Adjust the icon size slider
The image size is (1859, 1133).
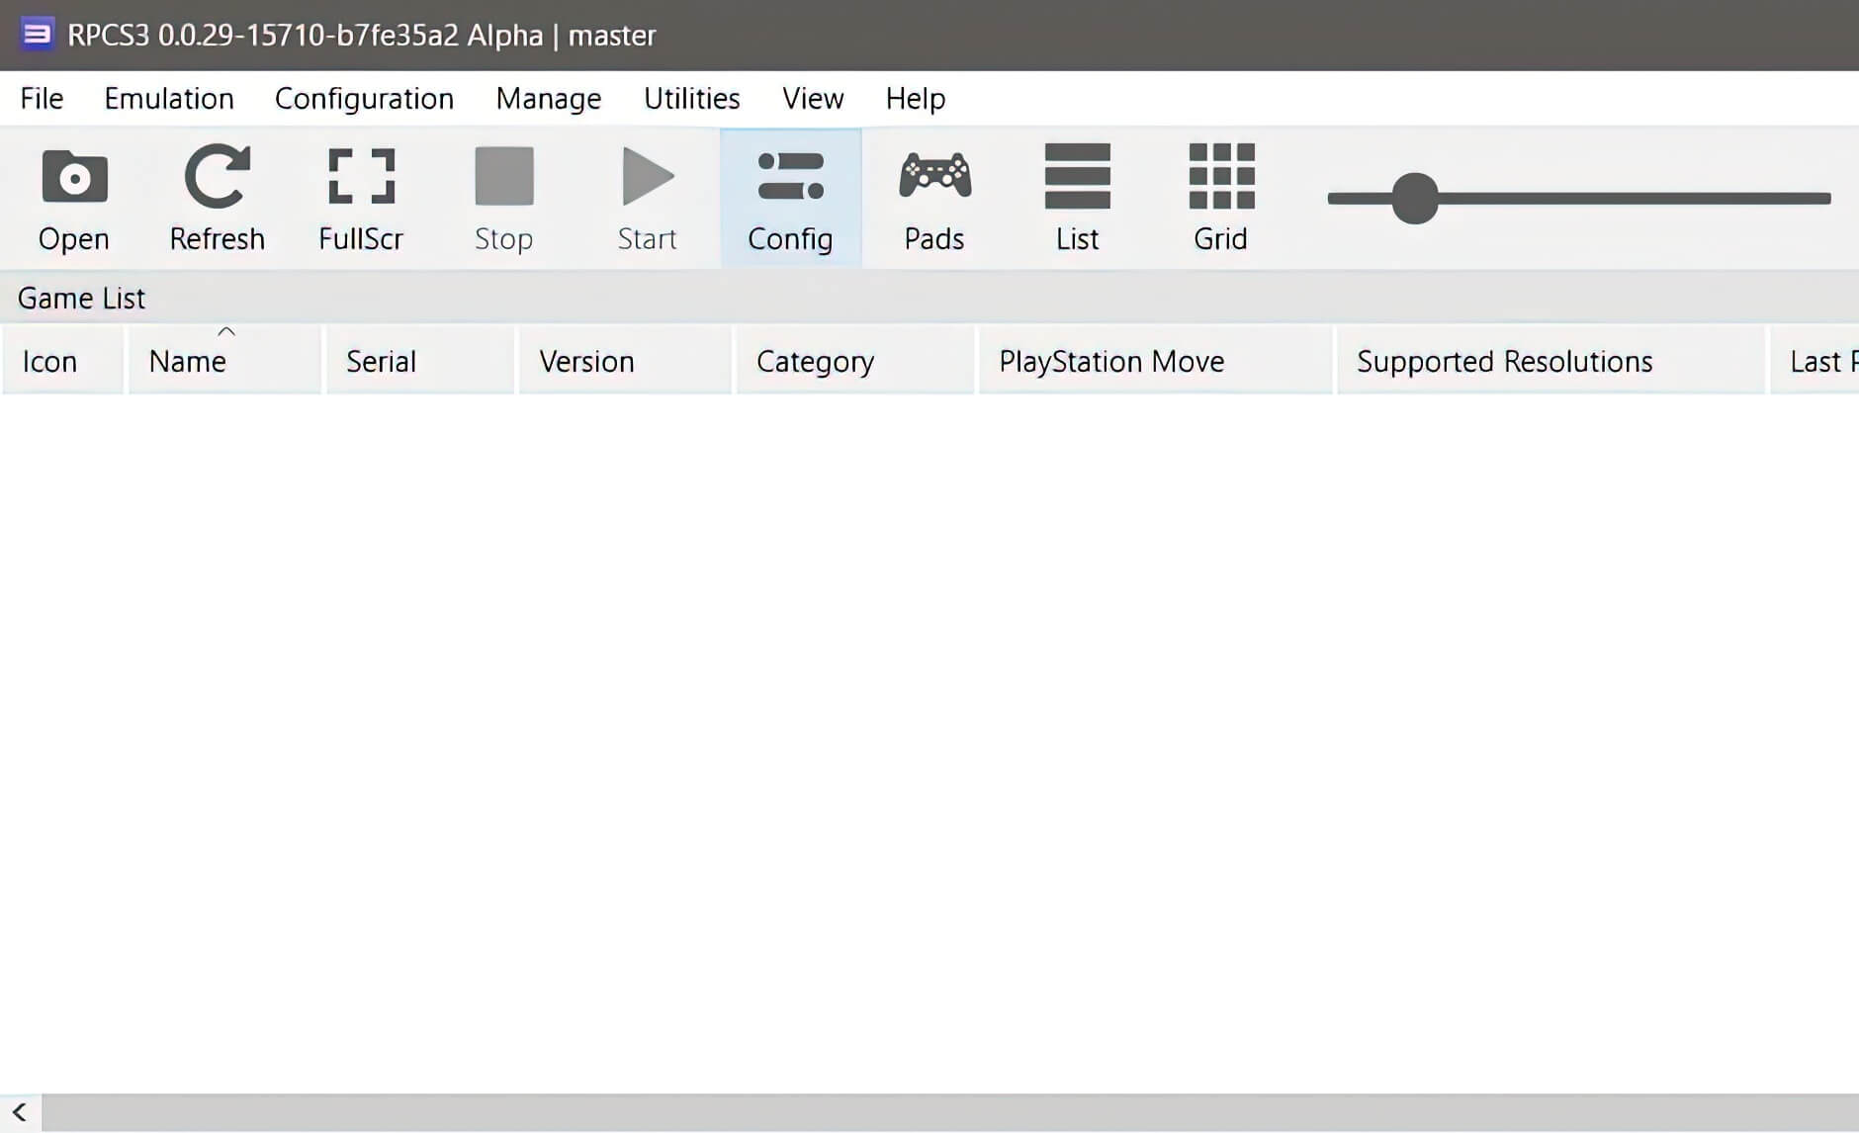coord(1412,198)
